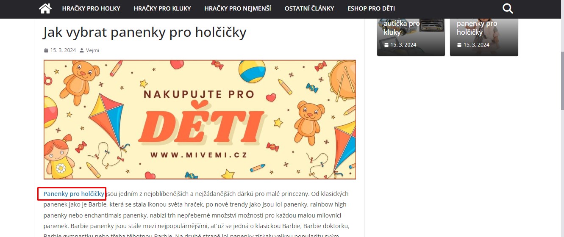Click the 15. 3. 2024 article date
The image size is (564, 237).
pyautogui.click(x=63, y=50)
